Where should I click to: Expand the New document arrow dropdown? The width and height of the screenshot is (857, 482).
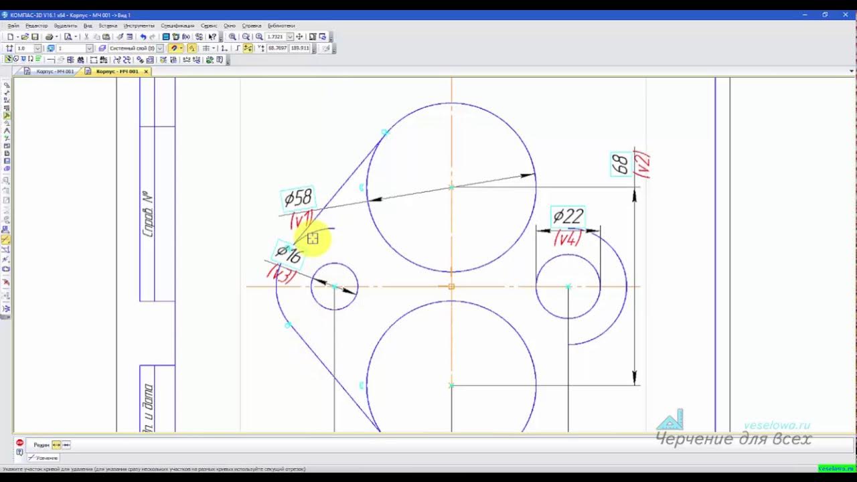tap(17, 37)
